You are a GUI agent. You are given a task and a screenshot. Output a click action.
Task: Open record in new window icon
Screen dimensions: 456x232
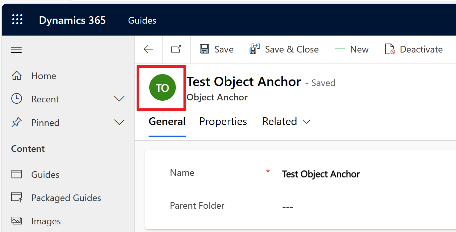tap(176, 49)
